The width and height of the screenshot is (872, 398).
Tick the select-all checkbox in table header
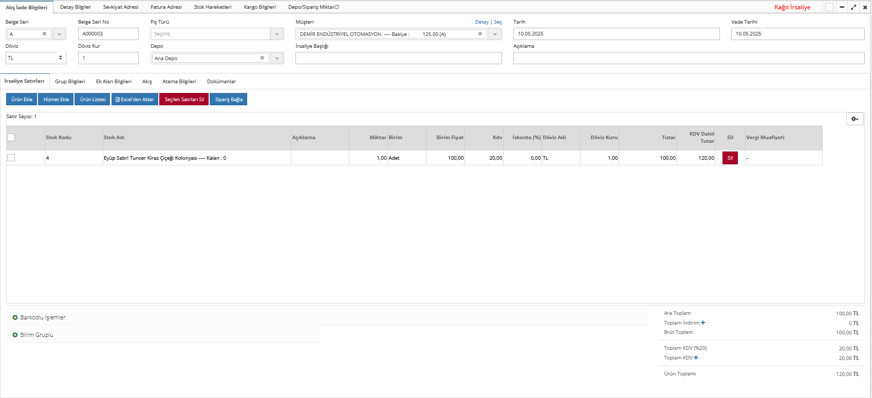pyautogui.click(x=11, y=138)
